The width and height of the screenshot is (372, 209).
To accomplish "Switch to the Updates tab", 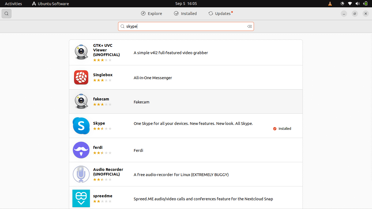I will tap(221, 14).
